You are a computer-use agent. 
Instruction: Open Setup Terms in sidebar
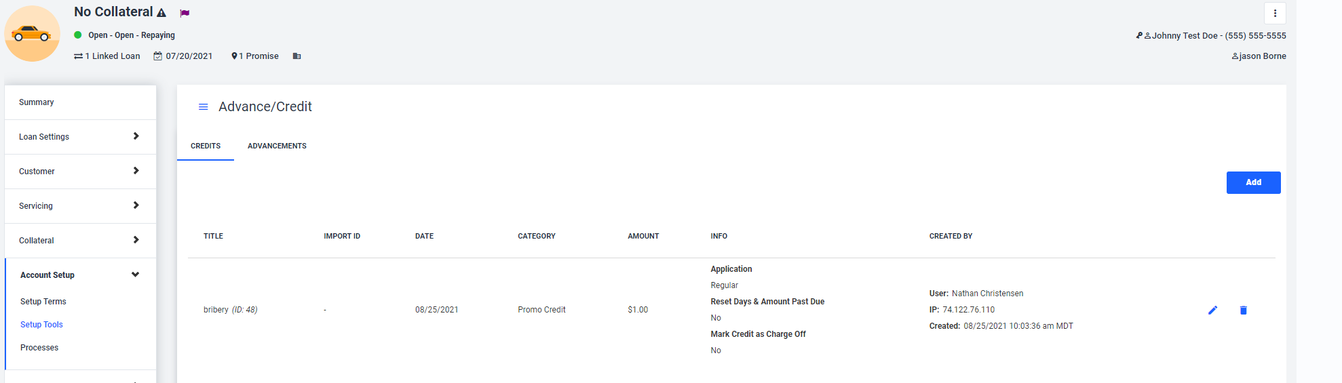click(x=43, y=302)
